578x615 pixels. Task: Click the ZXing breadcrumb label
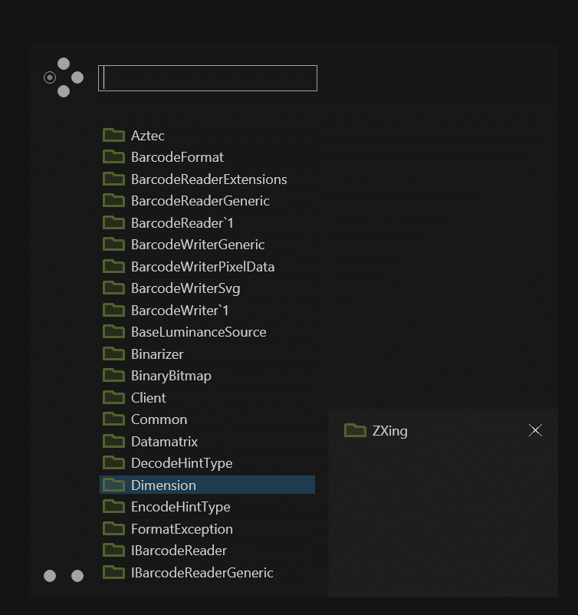click(x=389, y=431)
